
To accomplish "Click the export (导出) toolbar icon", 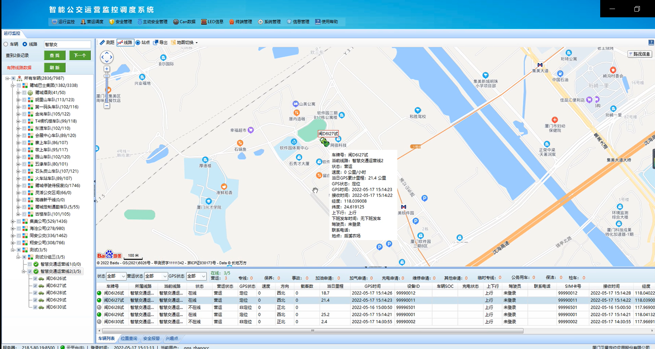I will [160, 43].
